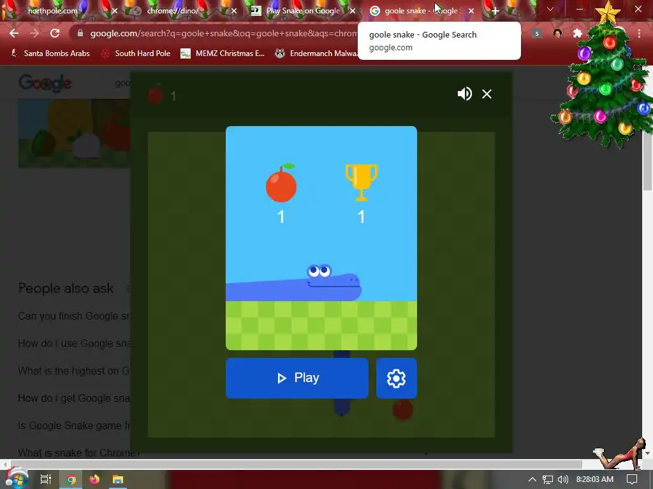Open the tab search dropdown chevron

[550, 9]
